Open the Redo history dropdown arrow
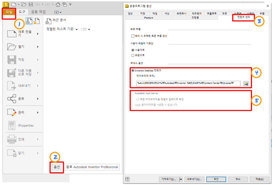The image size is (273, 185). point(52,5)
